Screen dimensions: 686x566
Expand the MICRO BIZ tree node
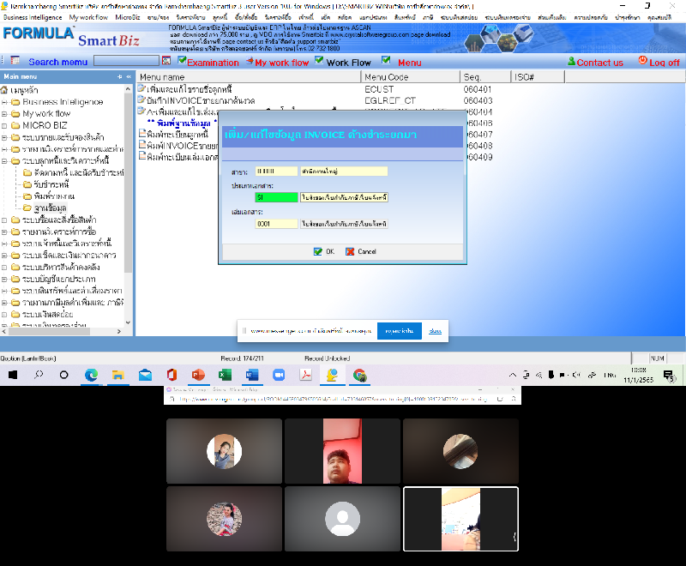point(5,125)
